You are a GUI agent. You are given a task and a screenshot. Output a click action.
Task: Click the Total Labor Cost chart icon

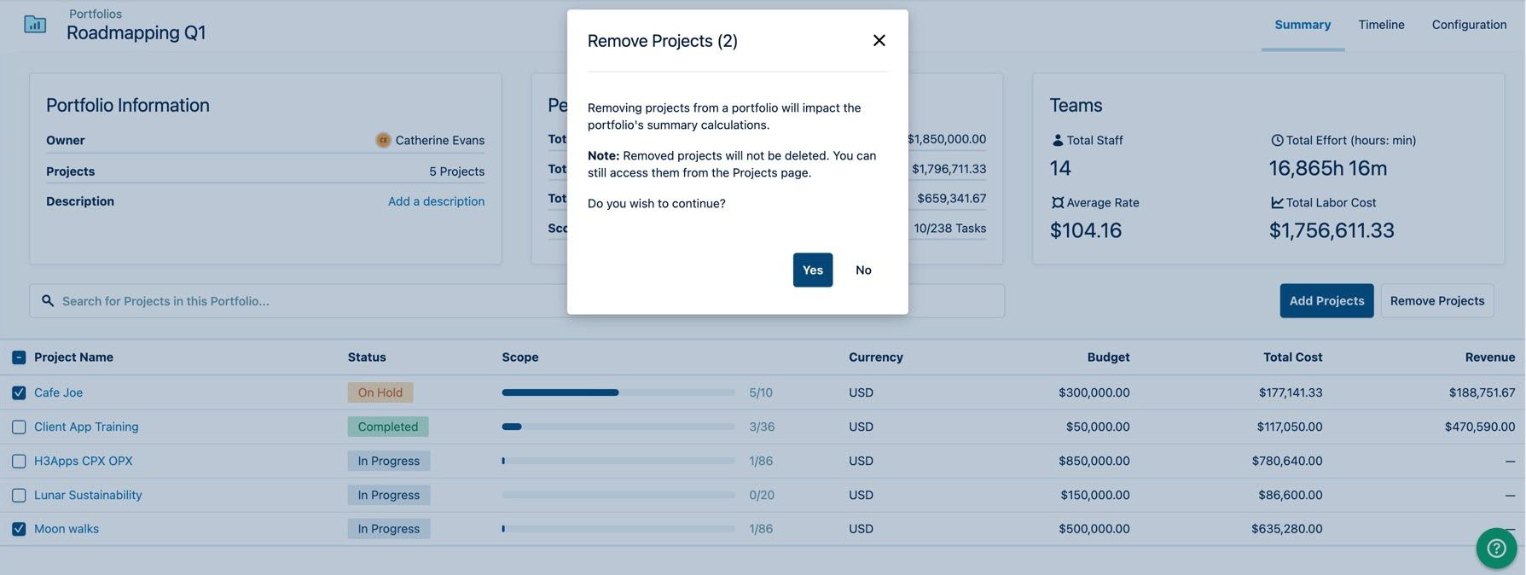(x=1277, y=202)
